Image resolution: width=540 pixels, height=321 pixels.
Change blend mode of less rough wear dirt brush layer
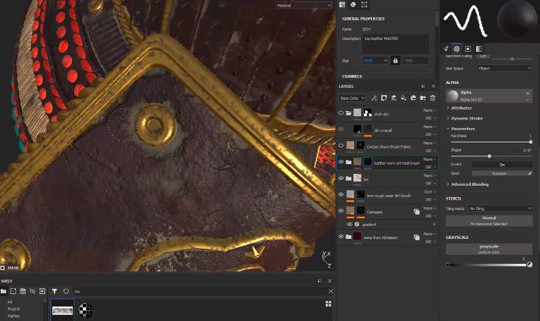(x=430, y=192)
